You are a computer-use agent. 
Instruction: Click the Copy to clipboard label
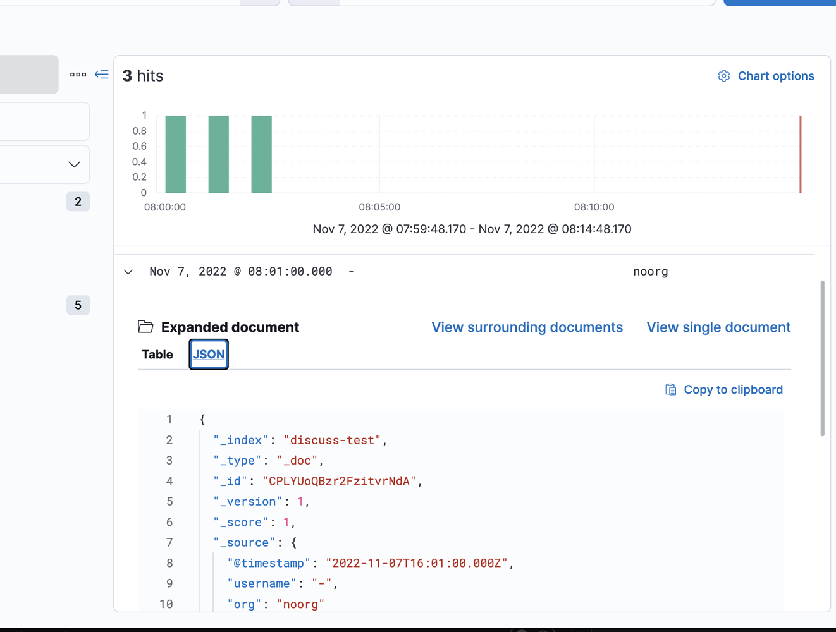(733, 389)
